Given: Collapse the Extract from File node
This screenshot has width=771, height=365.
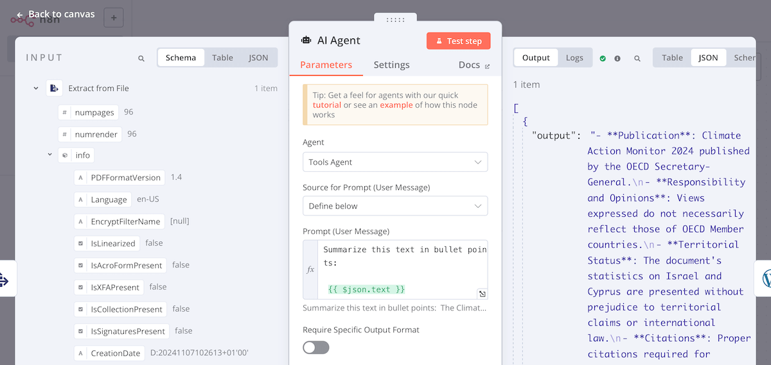Looking at the screenshot, I should point(36,89).
